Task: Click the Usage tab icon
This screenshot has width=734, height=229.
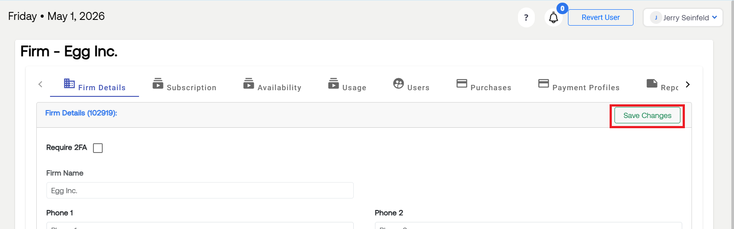Action: pos(333,83)
